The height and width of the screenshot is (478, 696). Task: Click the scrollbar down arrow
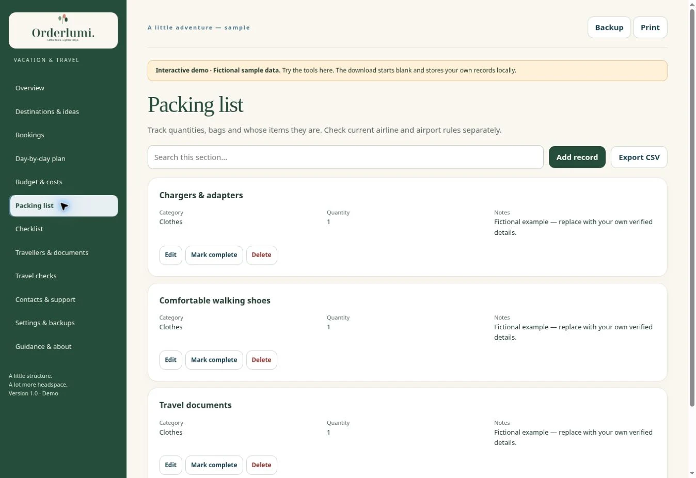click(692, 473)
